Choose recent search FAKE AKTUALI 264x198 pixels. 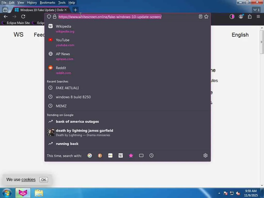tap(127, 88)
